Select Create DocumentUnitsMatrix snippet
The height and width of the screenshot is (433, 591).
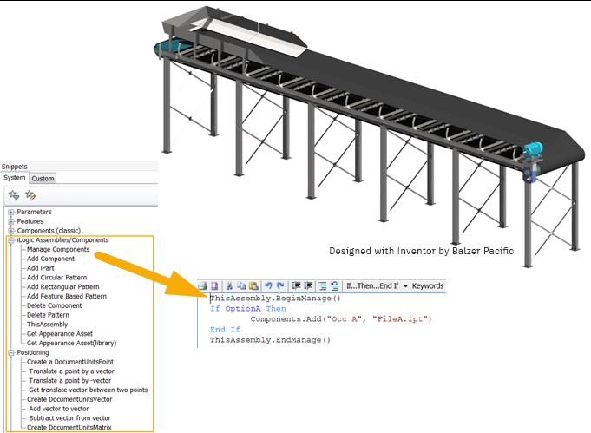(69, 428)
